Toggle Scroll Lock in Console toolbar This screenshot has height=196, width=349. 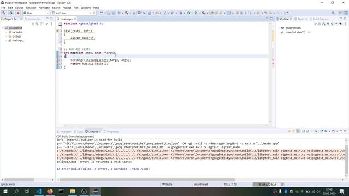pyautogui.click(x=308, y=131)
